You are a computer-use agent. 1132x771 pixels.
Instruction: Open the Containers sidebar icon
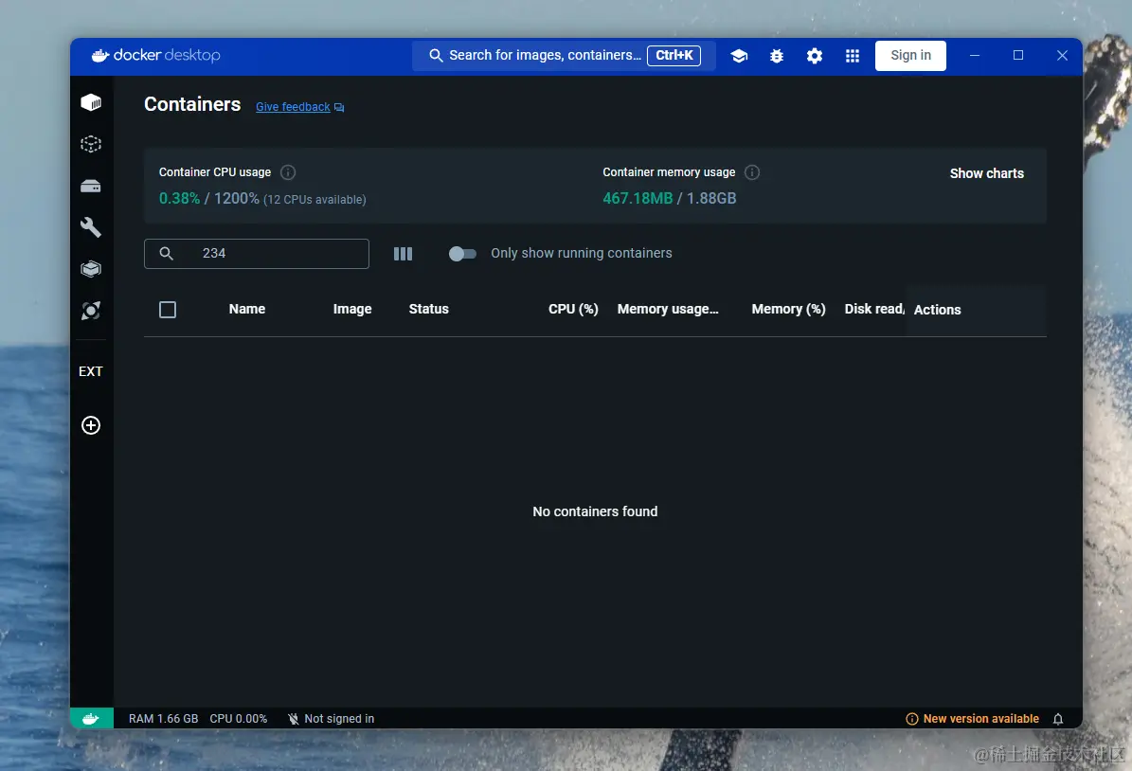coord(91,102)
